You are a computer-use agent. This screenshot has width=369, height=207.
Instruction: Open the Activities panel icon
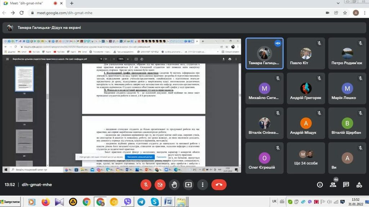click(x=359, y=185)
